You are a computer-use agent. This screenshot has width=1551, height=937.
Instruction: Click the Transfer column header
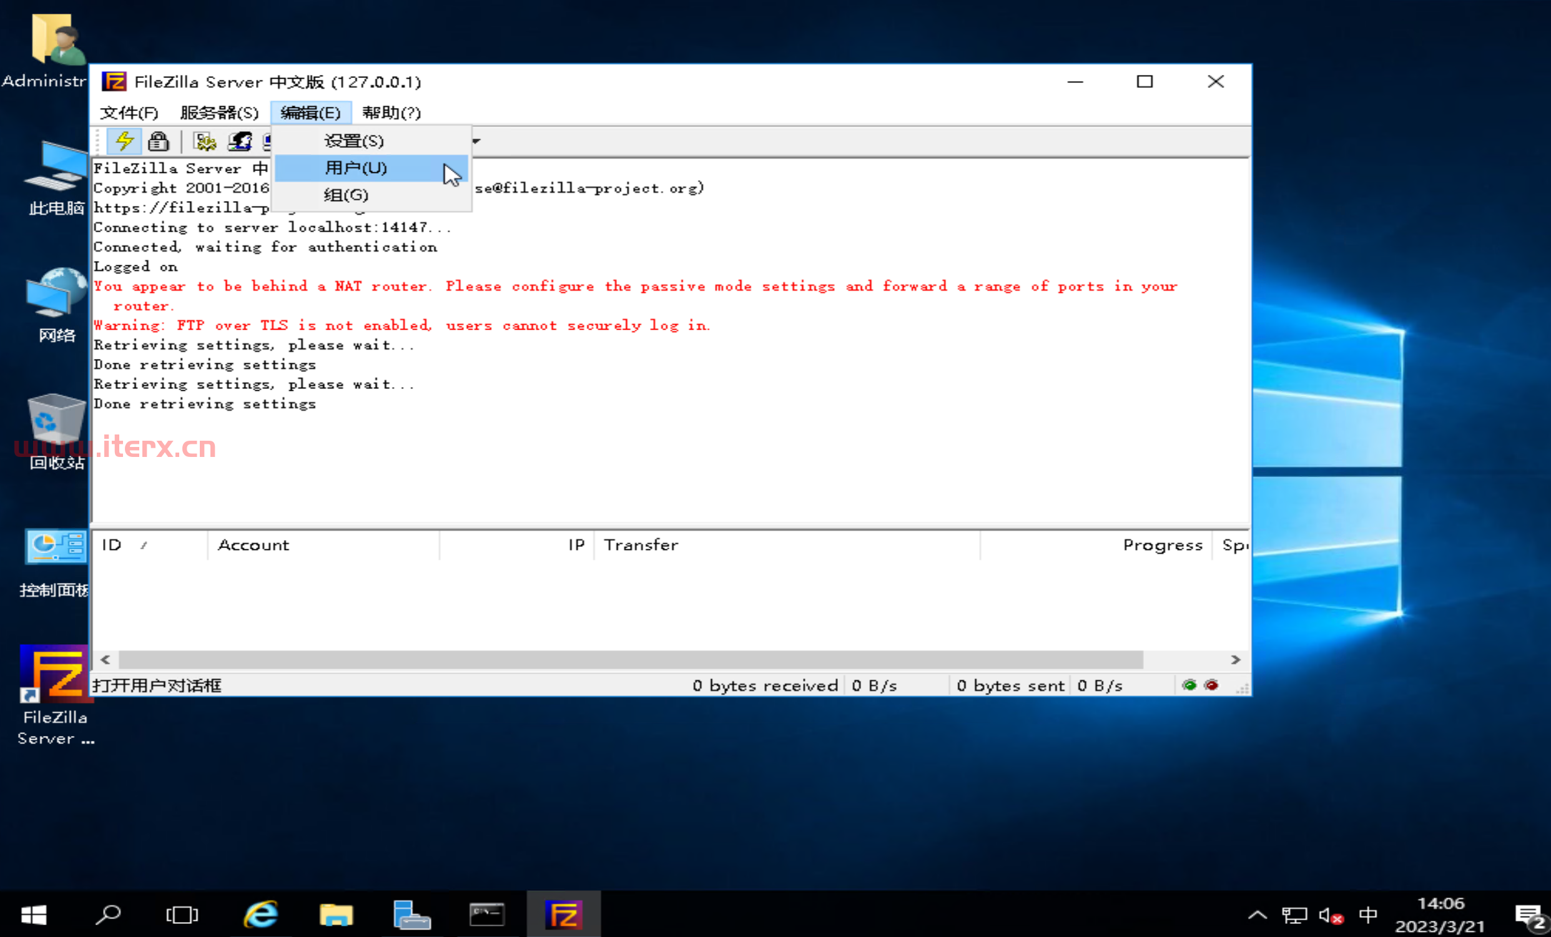tap(787, 545)
